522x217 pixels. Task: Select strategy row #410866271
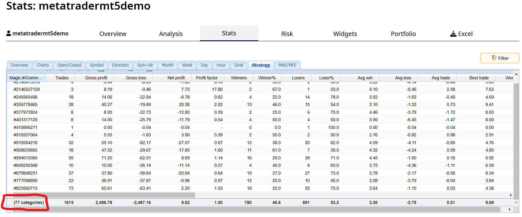260,127
